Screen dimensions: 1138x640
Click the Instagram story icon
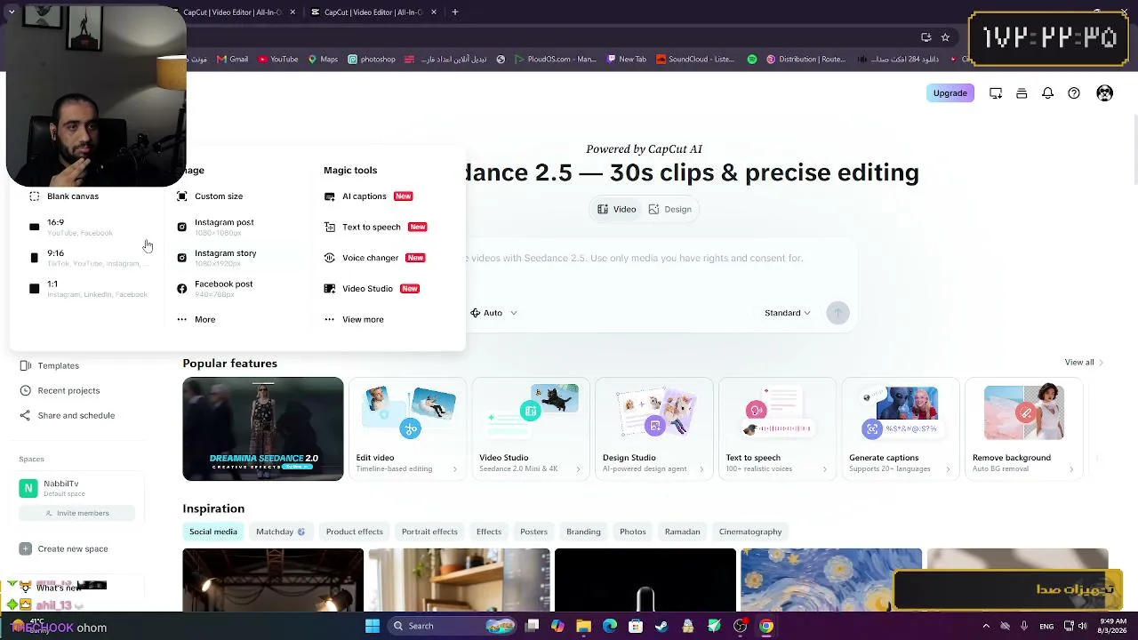[182, 258]
